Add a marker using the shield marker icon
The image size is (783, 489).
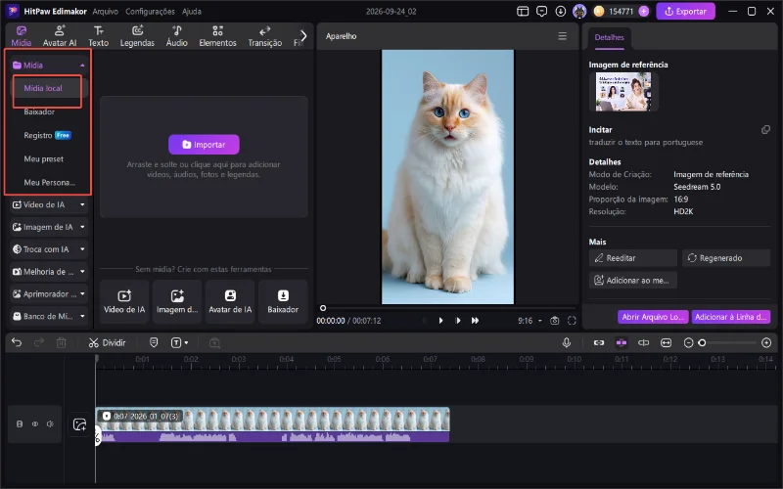click(154, 343)
